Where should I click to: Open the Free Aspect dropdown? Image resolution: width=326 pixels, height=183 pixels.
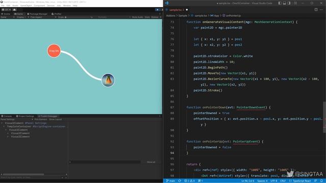[x=43, y=17]
